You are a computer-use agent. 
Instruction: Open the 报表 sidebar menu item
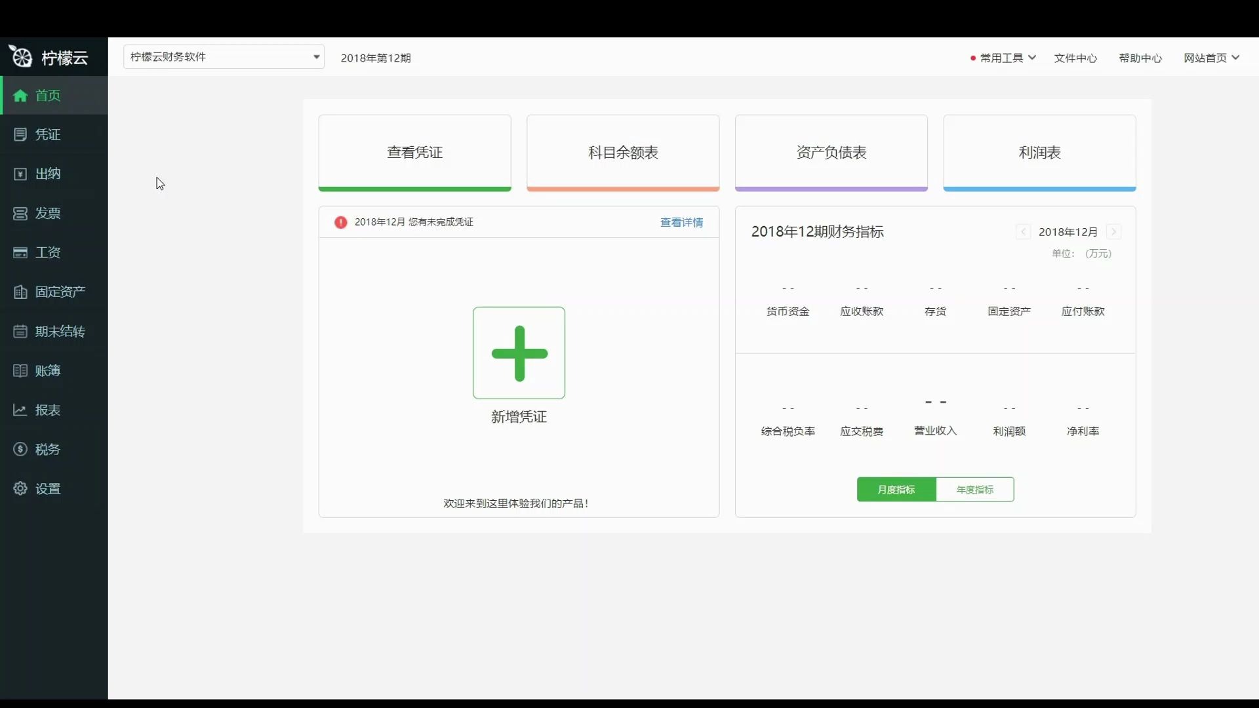click(54, 410)
